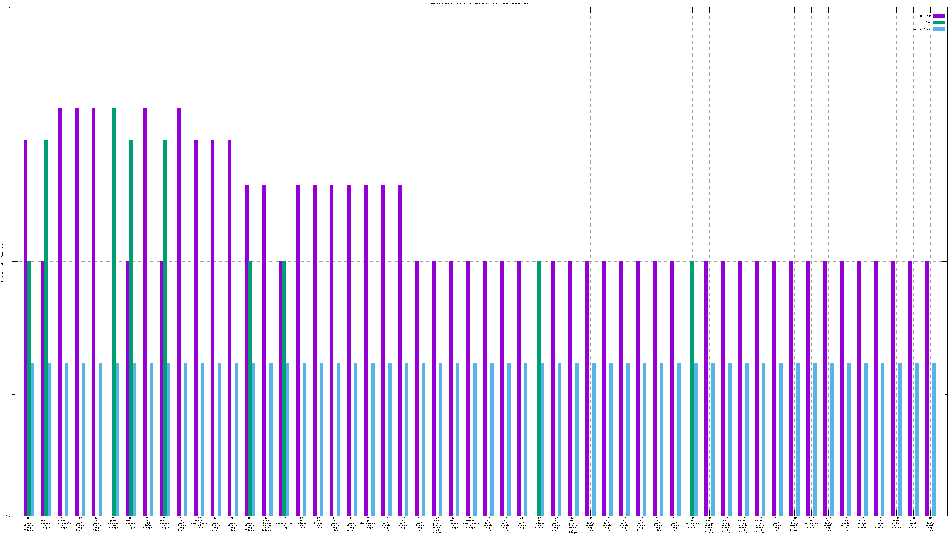Click the RBL Statistics chart title

(479, 4)
